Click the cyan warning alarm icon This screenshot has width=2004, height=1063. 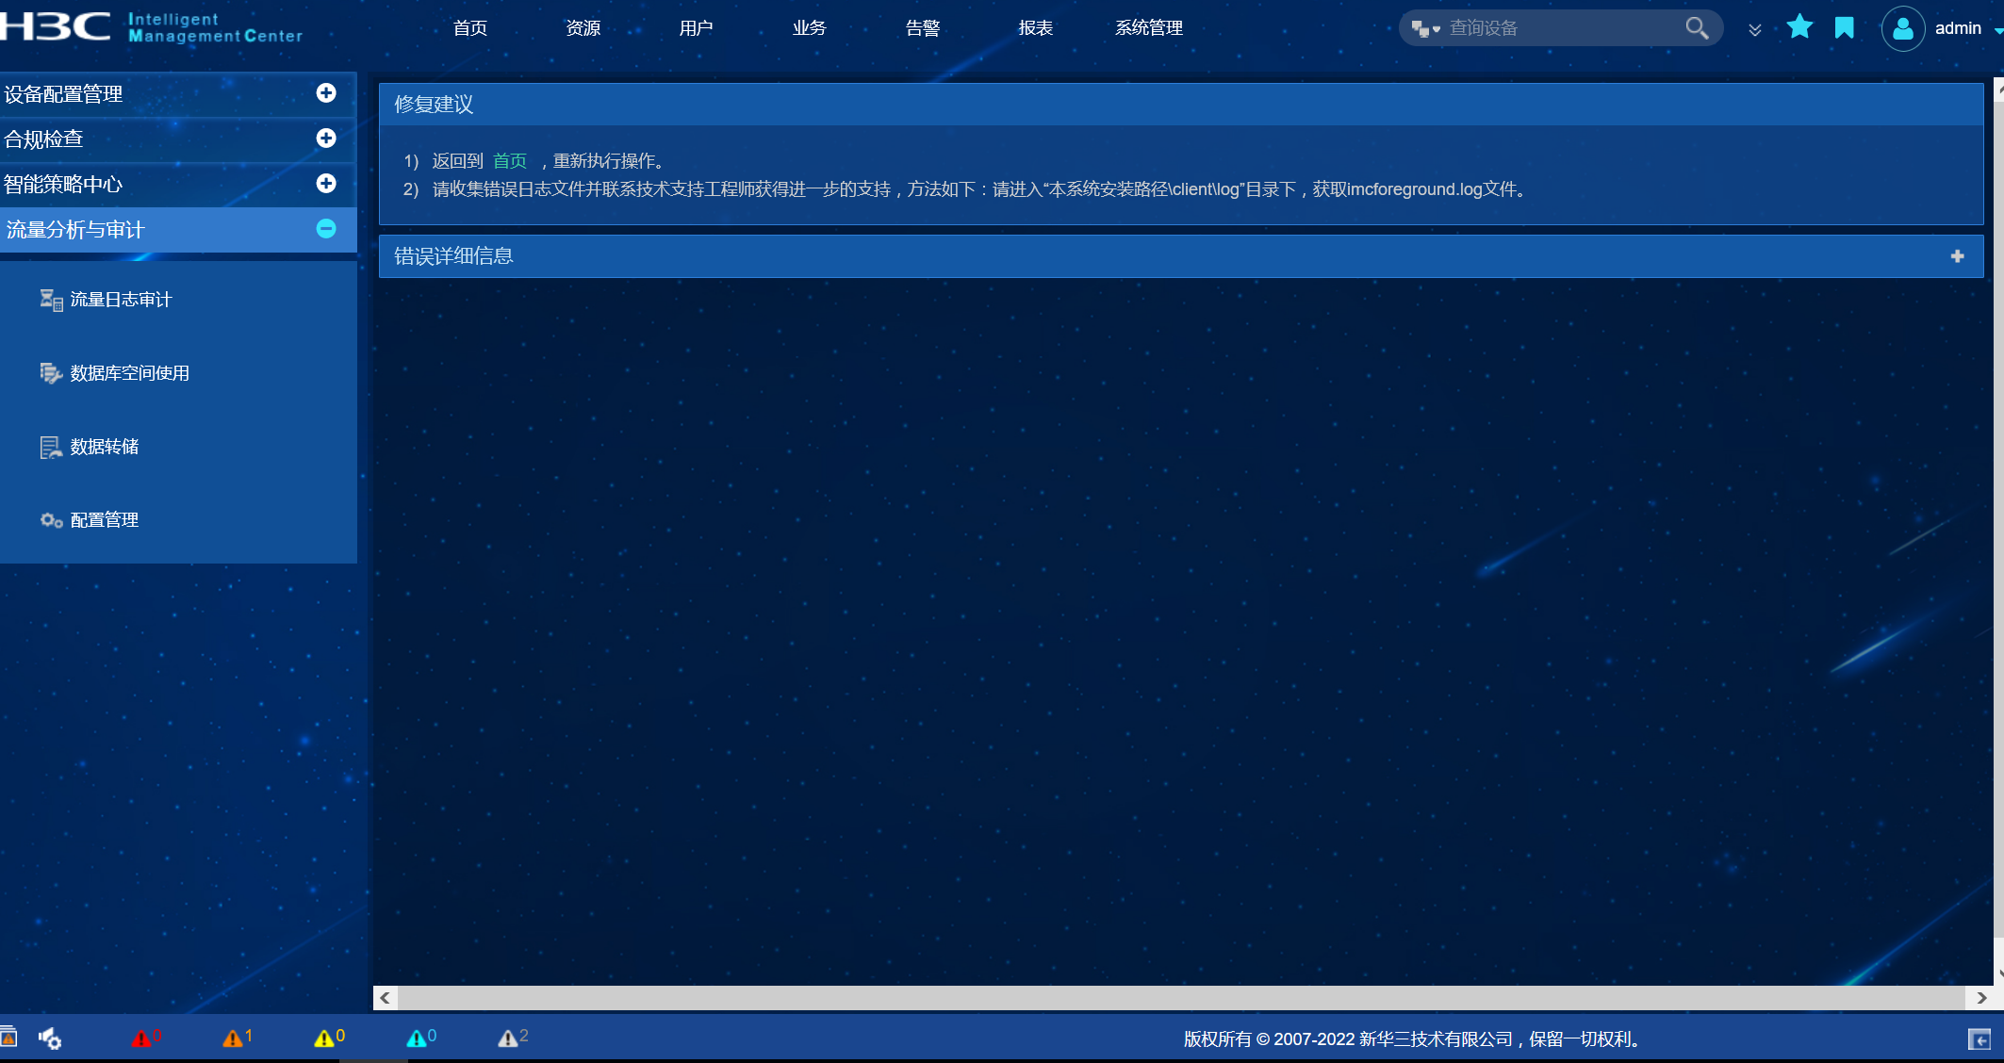416,1038
